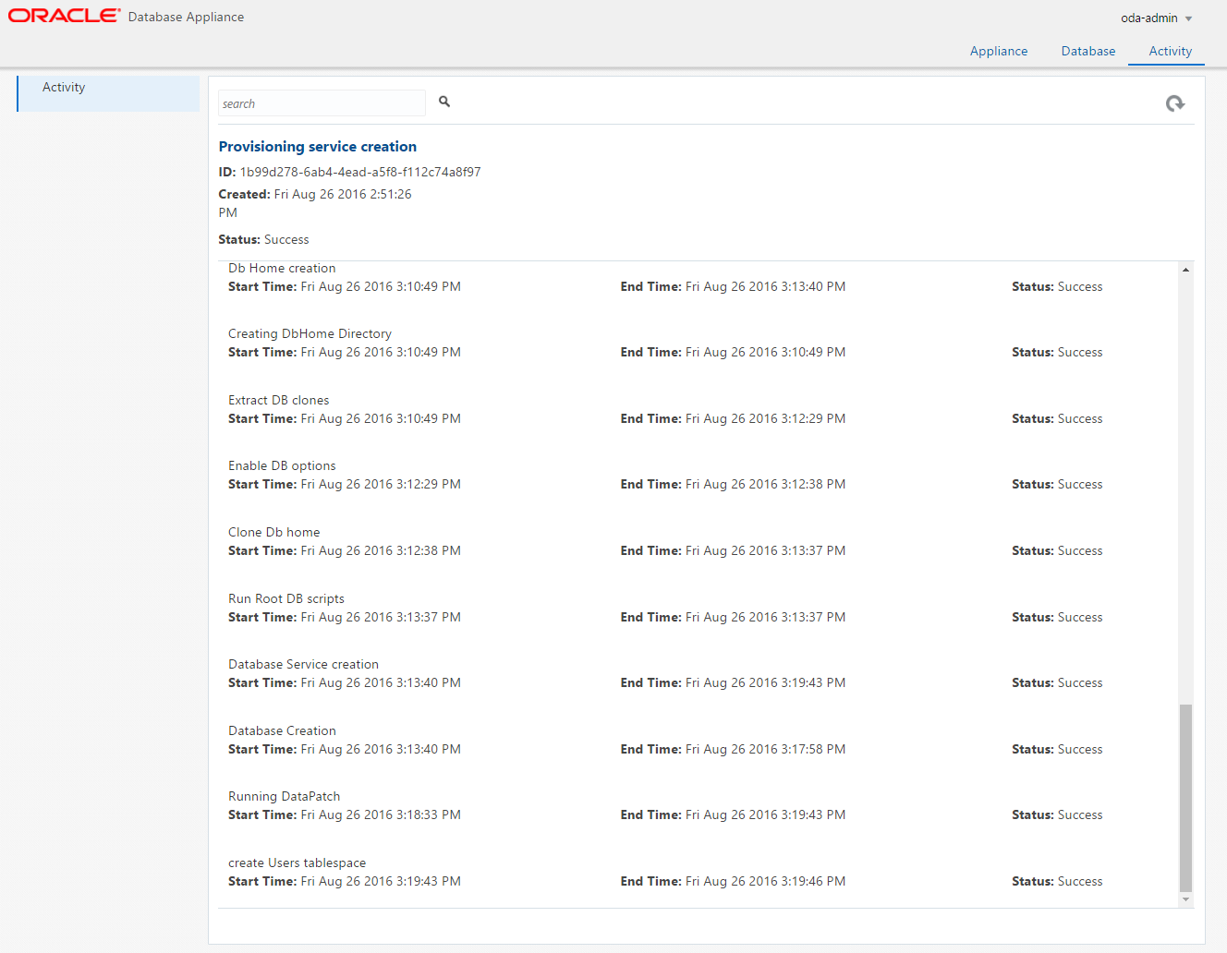Screen dimensions: 1227x953
Task: Click the 'Run Root DB scripts' task name
Action: click(x=286, y=598)
